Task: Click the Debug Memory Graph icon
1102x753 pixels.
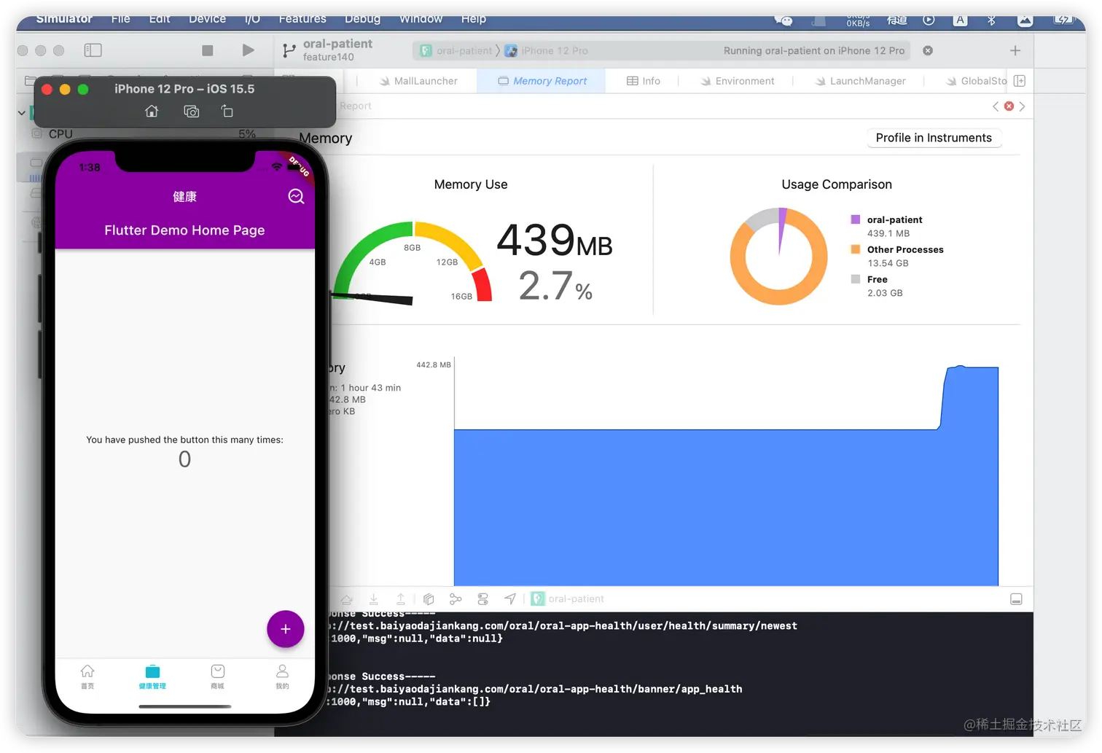Action: [456, 599]
